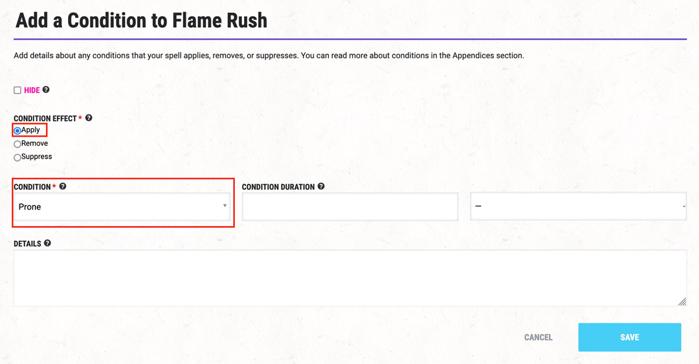Click the SAVE button

tap(630, 337)
